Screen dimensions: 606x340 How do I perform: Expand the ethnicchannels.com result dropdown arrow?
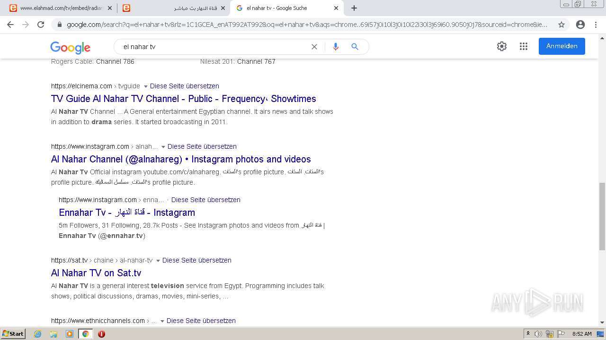(x=162, y=321)
